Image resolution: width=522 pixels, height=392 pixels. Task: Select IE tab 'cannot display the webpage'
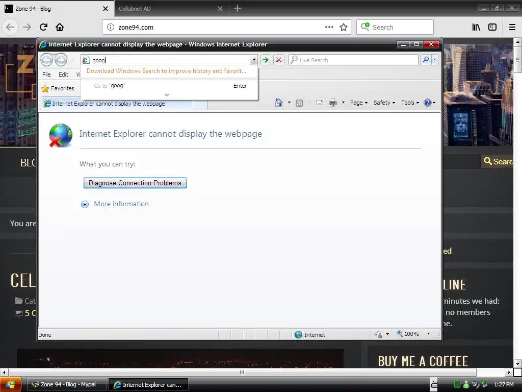click(117, 104)
